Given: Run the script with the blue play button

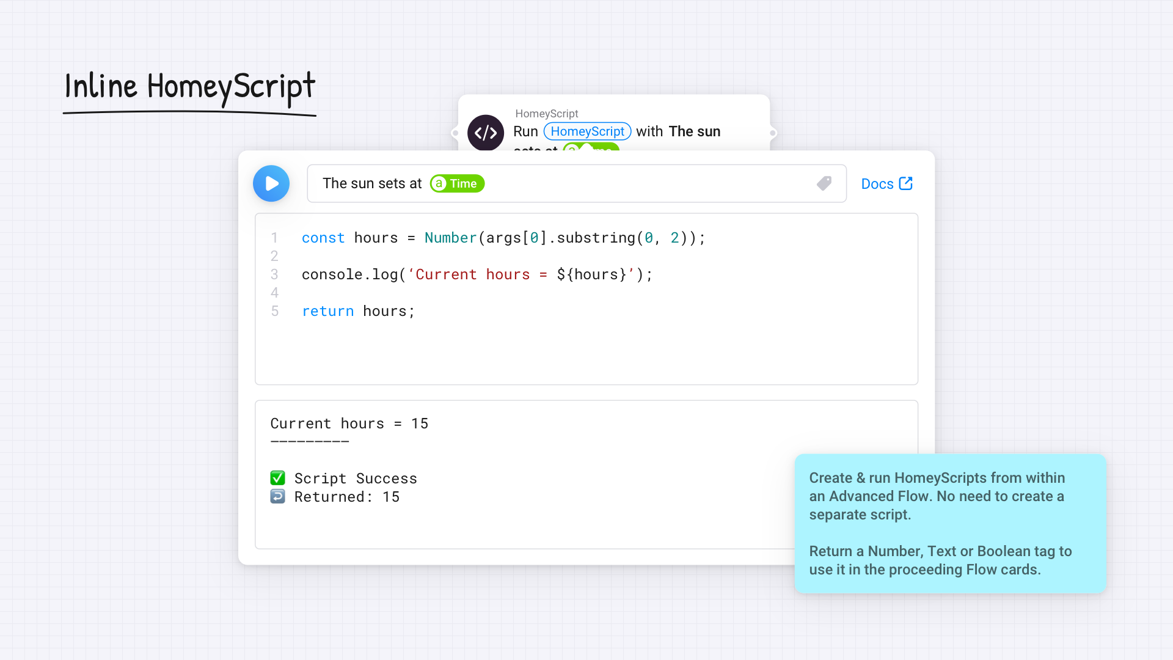Looking at the screenshot, I should pos(271,183).
